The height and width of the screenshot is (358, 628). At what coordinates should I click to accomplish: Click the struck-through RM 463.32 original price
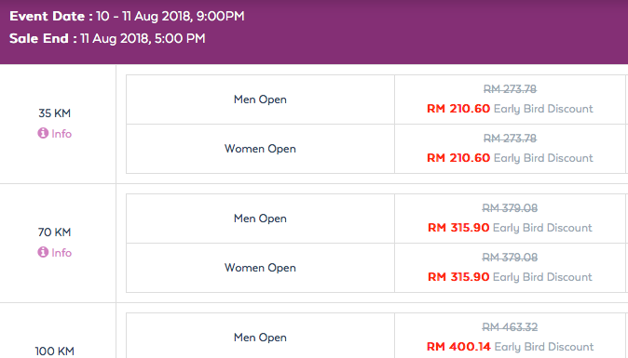pyautogui.click(x=510, y=327)
